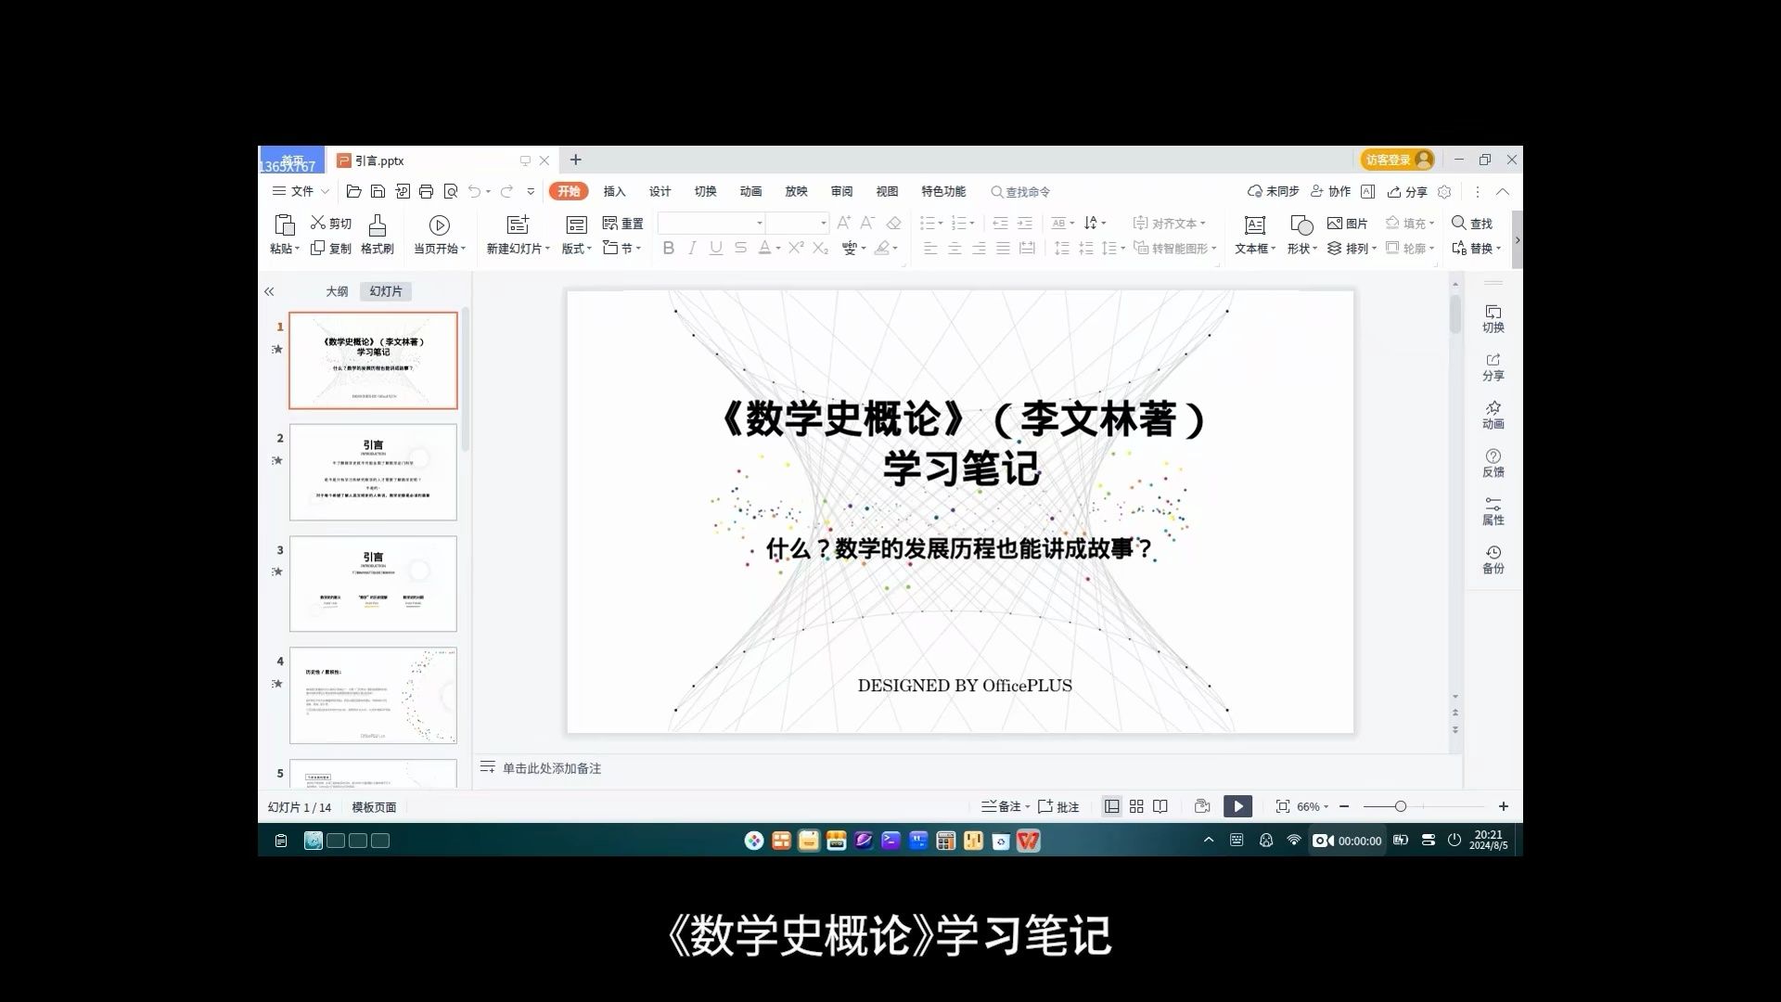Click the 新建幻灯片 new slide icon
Screen dimensions: 1781x1002
518,225
